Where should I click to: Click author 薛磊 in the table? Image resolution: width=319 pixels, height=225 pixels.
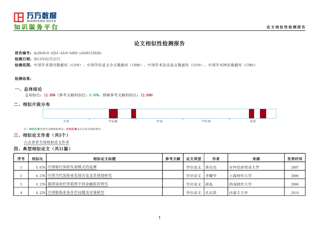click(209, 184)
